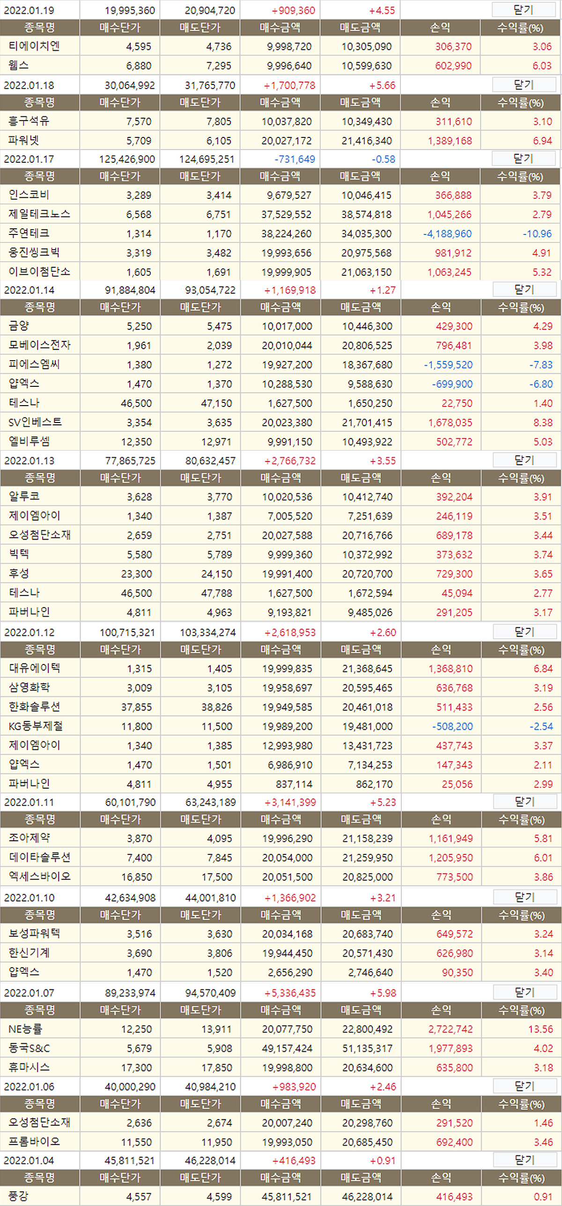The width and height of the screenshot is (562, 1206).
Task: Click 닫기 on the 2022.01.18 row
Action: click(x=524, y=85)
